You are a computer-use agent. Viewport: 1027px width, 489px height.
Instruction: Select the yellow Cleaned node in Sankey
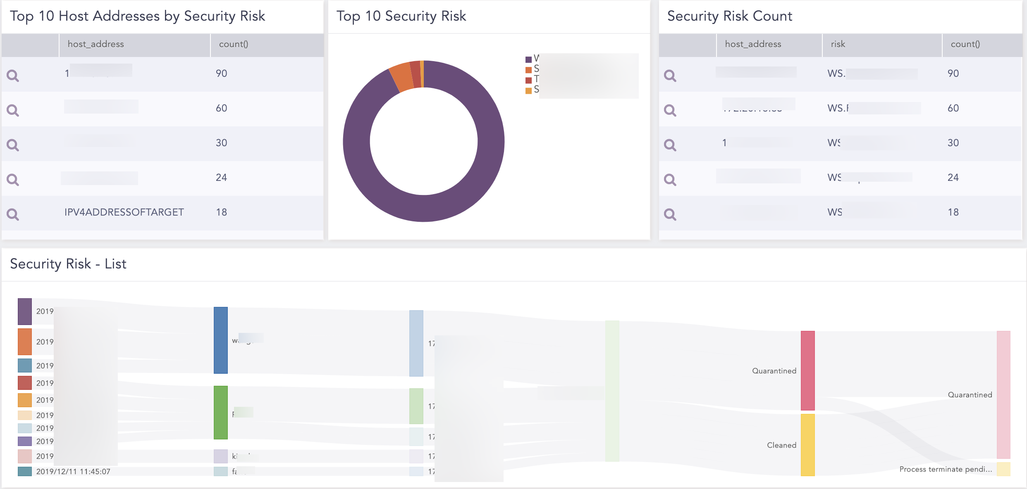807,444
